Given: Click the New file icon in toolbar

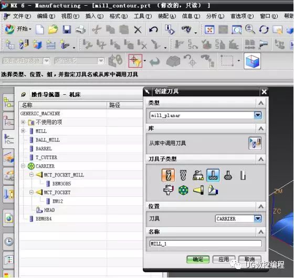Looking at the screenshot, I should pos(39,29).
